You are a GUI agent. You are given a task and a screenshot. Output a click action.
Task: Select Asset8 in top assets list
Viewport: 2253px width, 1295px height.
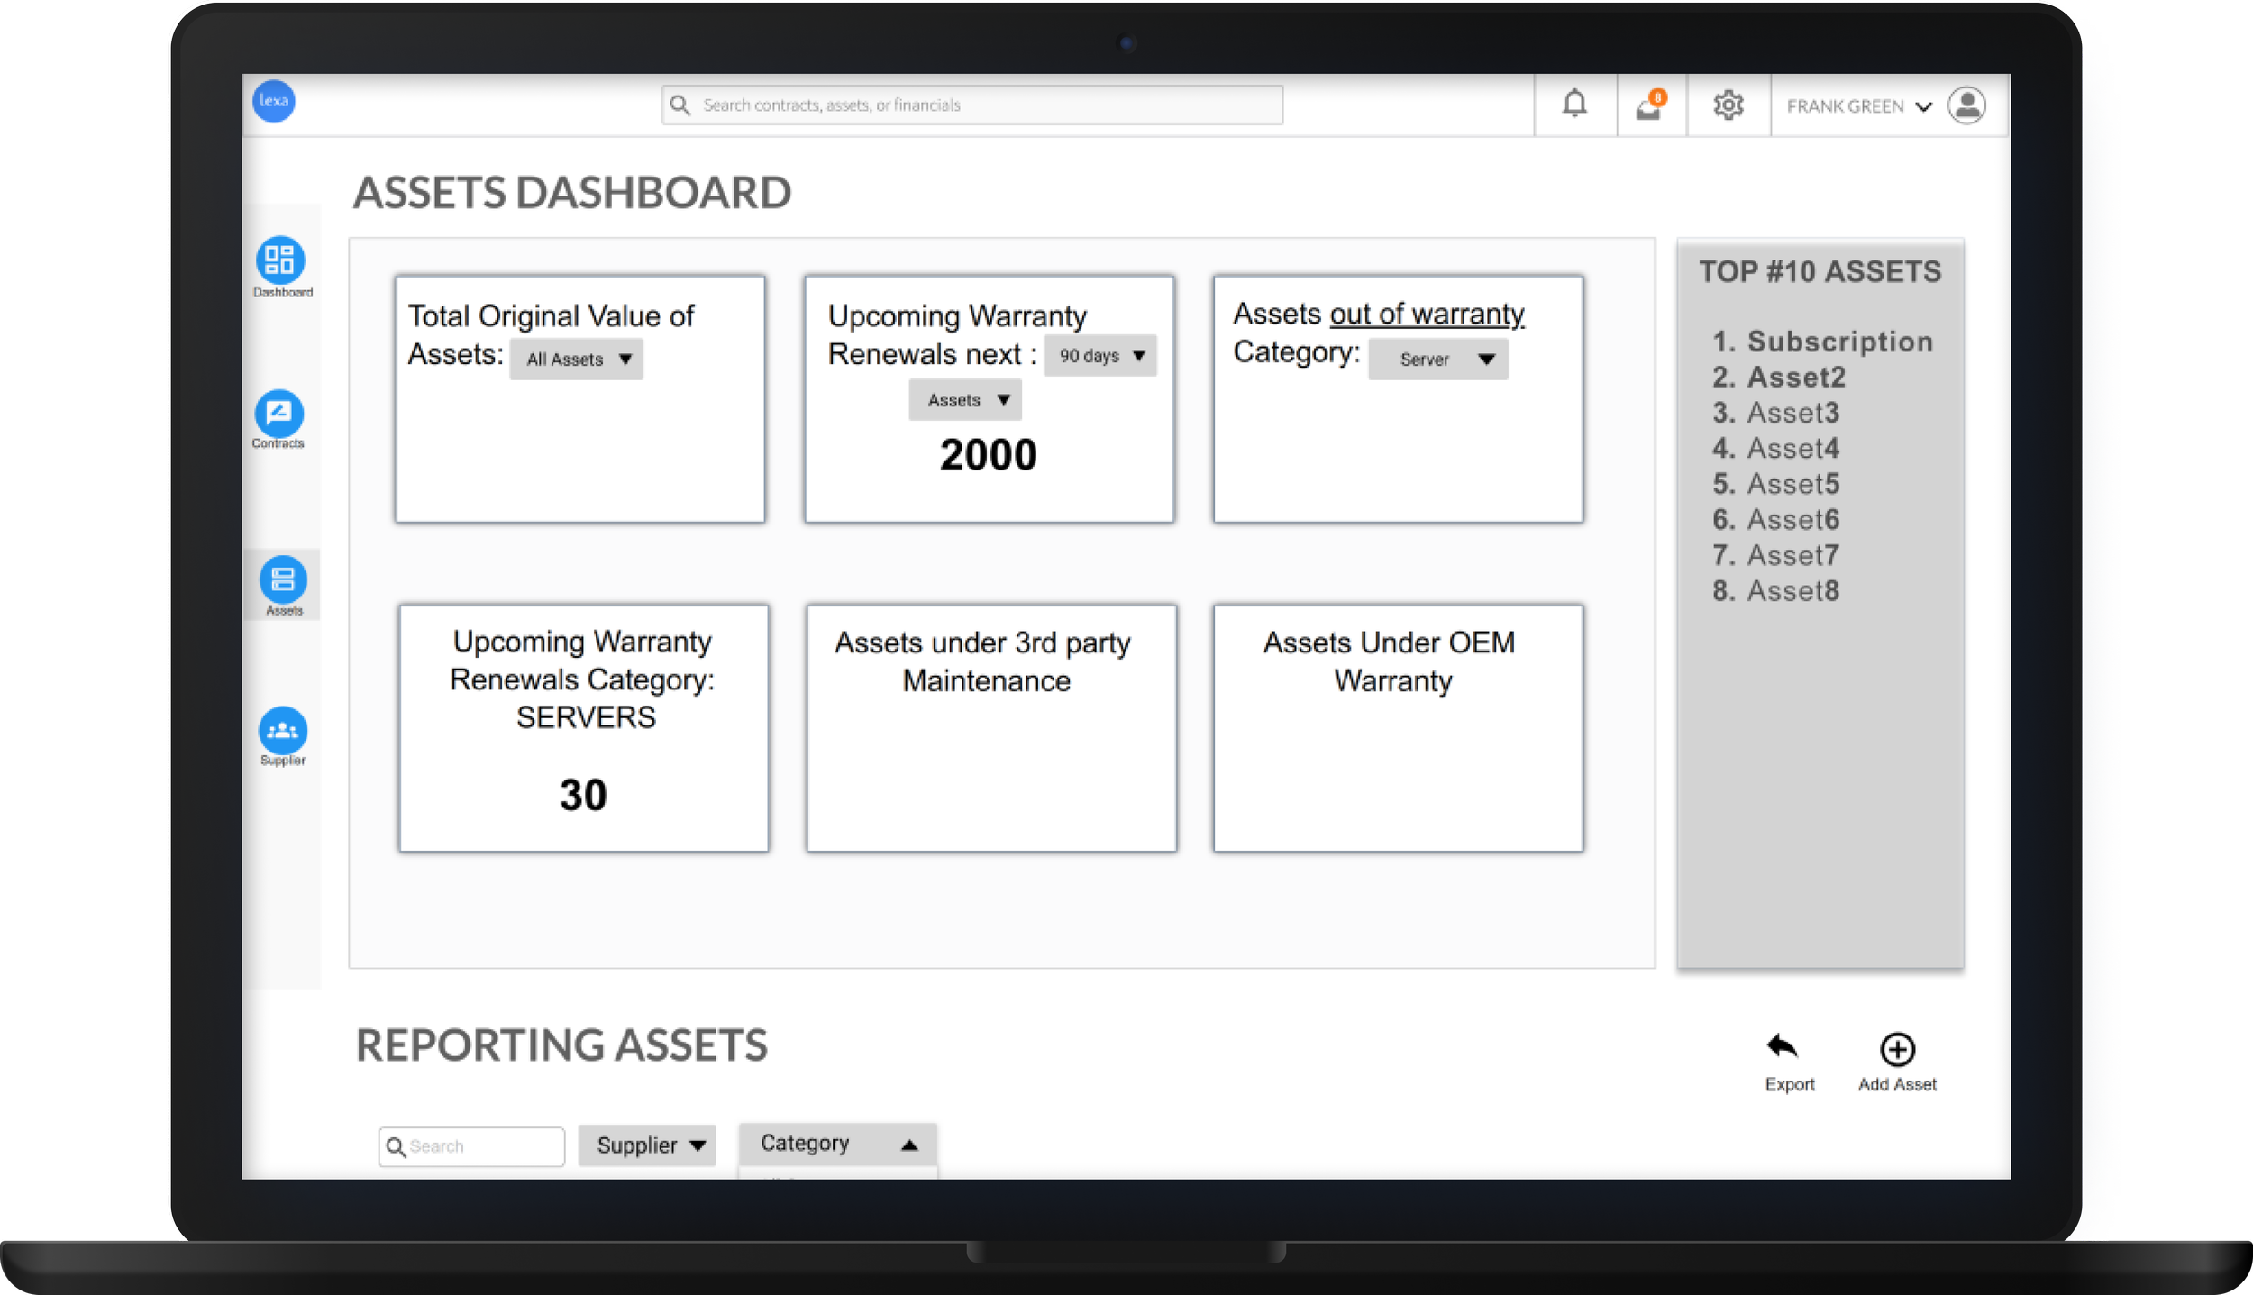pos(1792,591)
